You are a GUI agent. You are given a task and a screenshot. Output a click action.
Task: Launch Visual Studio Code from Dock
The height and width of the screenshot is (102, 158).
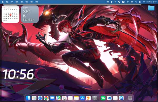109,98
